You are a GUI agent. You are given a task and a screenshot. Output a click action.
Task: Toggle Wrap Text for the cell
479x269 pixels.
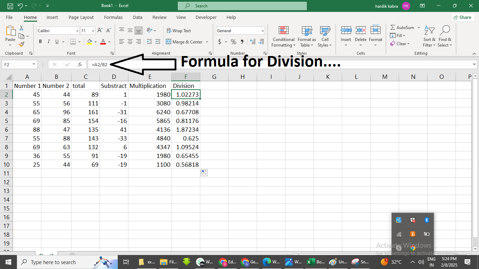(x=179, y=31)
